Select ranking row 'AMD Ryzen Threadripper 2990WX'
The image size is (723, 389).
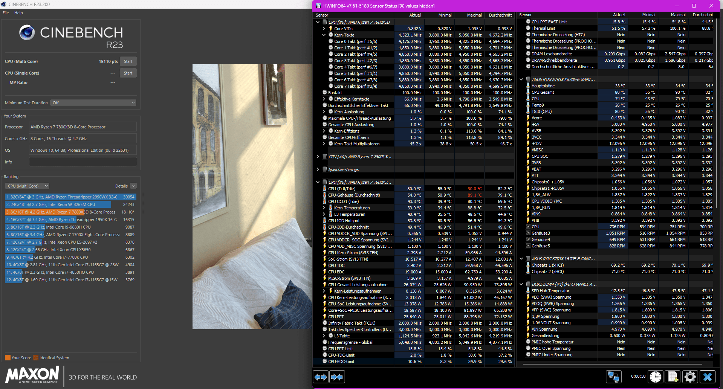pos(70,197)
